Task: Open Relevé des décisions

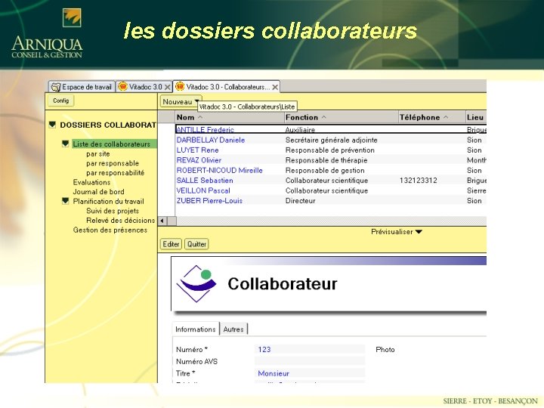Action: click(x=120, y=221)
